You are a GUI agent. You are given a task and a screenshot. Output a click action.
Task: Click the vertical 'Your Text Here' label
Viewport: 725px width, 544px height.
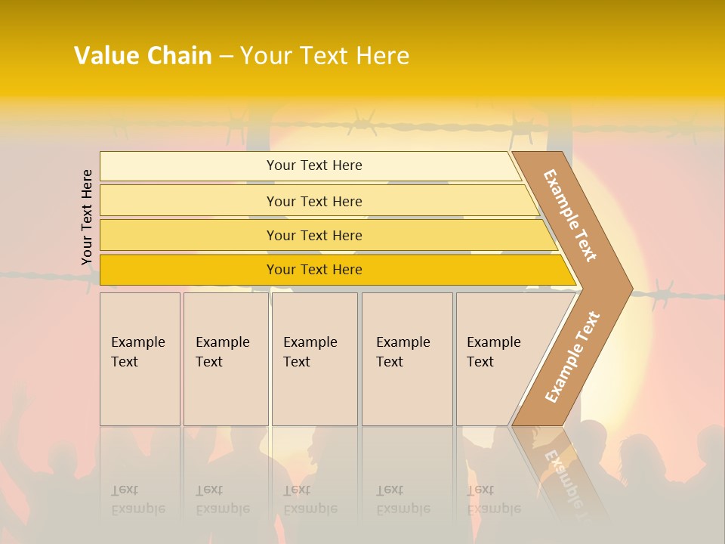point(87,217)
